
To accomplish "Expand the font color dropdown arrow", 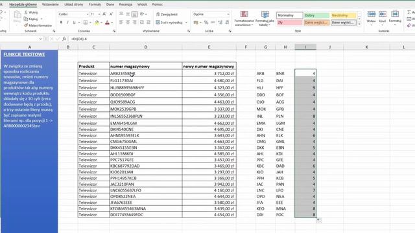I will 112,23.
